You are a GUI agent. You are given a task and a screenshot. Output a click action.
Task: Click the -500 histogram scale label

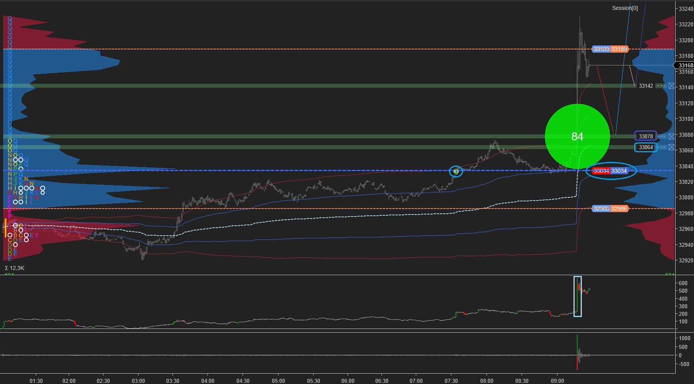coord(683,364)
